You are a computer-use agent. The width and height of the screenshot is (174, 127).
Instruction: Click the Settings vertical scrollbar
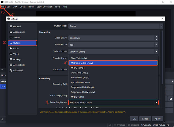(162, 57)
